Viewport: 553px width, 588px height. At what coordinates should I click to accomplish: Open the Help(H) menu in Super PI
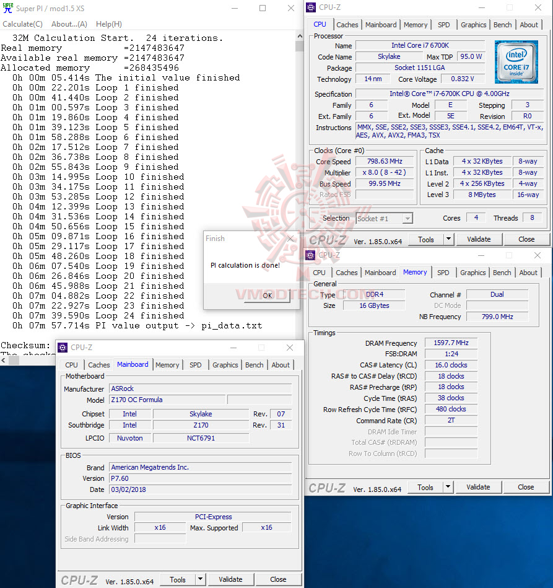pyautogui.click(x=109, y=24)
